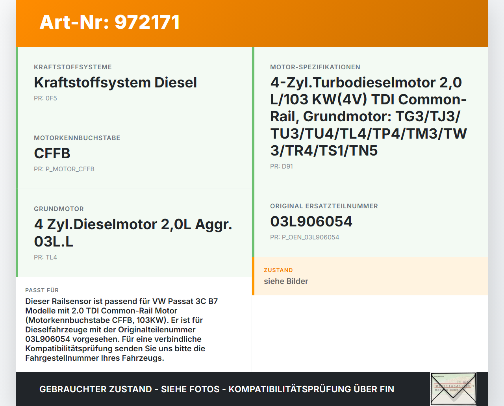Screen dimensions: 504x406
Task: Click the MOTORKENNBUCHSTABE section label
Action: point(77,138)
